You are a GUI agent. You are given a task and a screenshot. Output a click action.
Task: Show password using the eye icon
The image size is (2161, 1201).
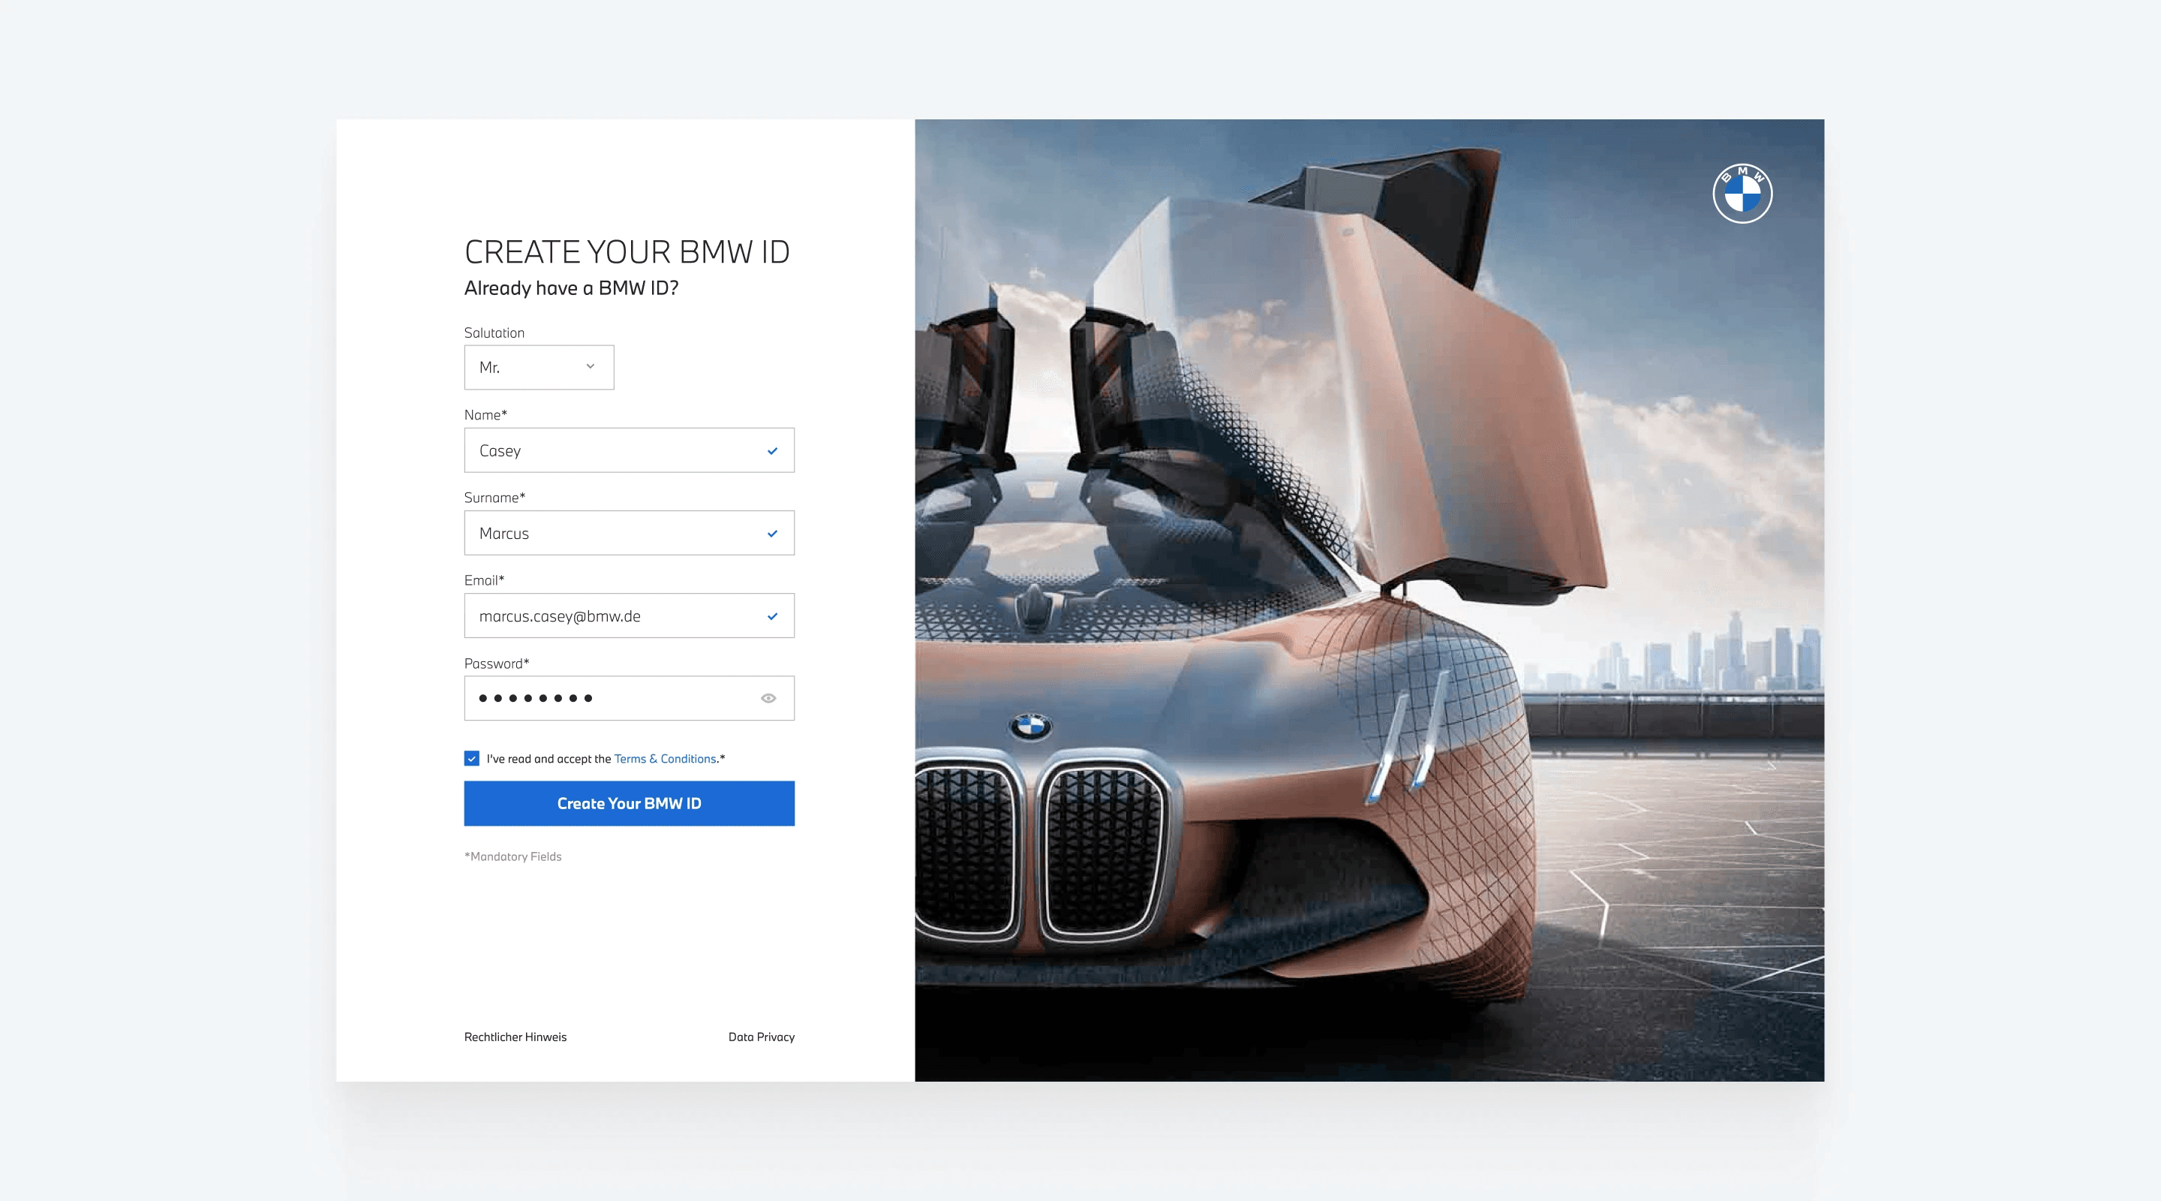[x=768, y=698]
